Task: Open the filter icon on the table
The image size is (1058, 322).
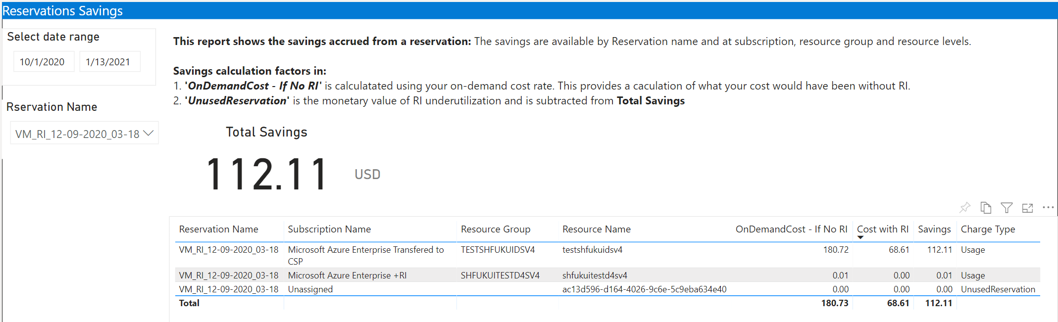Action: pyautogui.click(x=1007, y=208)
